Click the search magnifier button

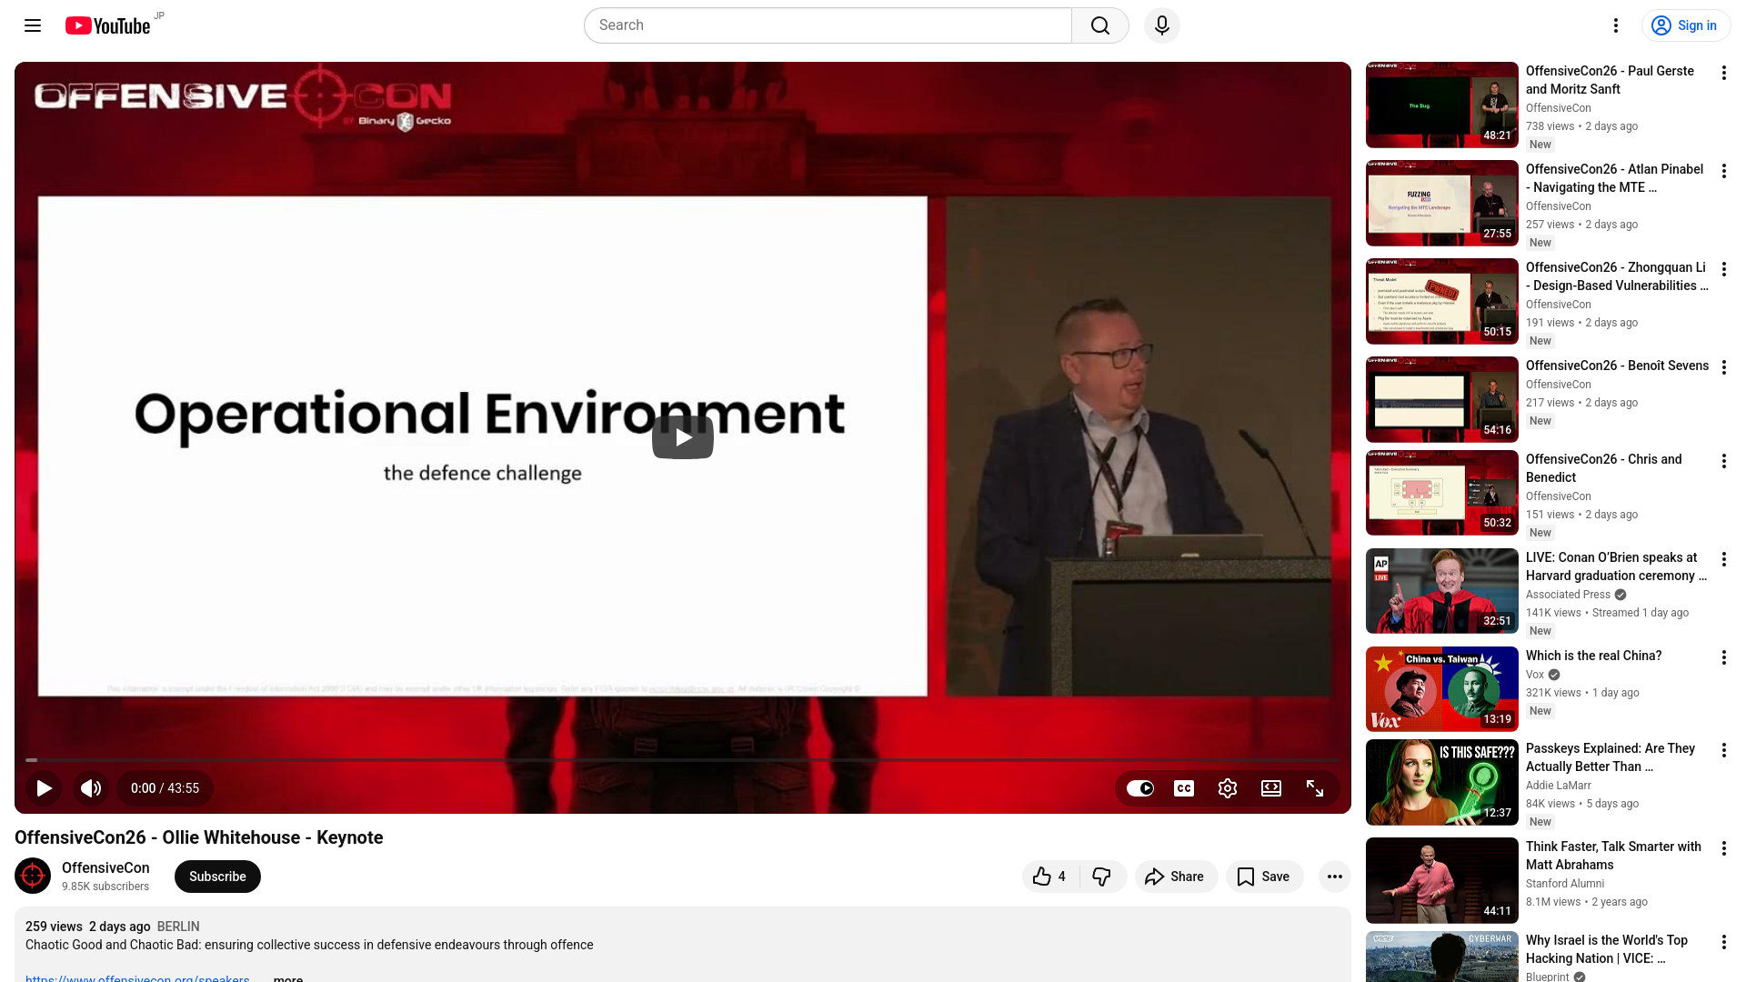coord(1100,25)
